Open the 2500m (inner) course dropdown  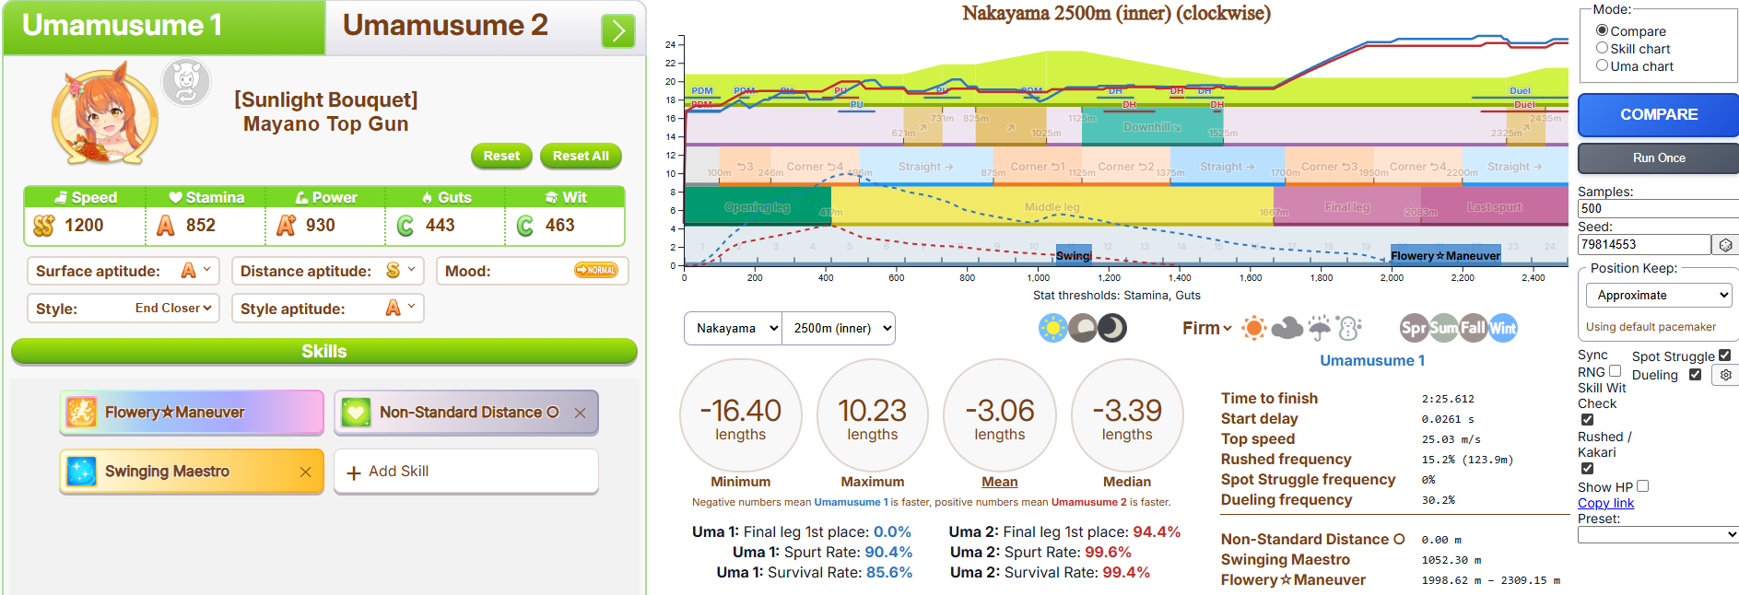[839, 328]
